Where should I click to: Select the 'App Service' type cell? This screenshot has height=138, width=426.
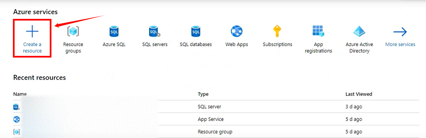[211, 119]
